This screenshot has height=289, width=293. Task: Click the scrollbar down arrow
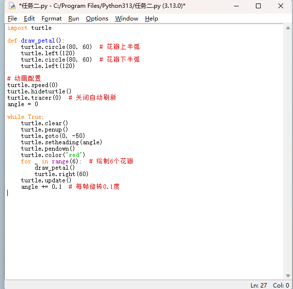[288, 276]
